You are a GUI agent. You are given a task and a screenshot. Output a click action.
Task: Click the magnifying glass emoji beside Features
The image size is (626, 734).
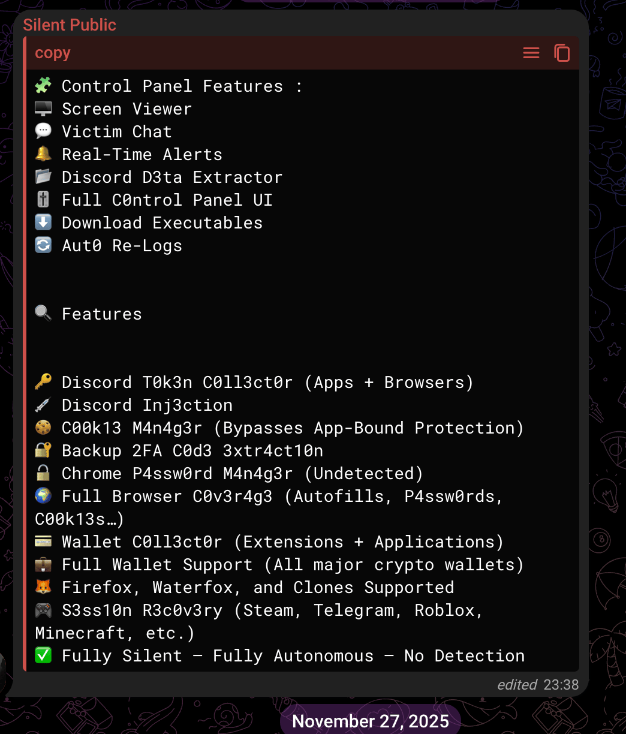43,314
